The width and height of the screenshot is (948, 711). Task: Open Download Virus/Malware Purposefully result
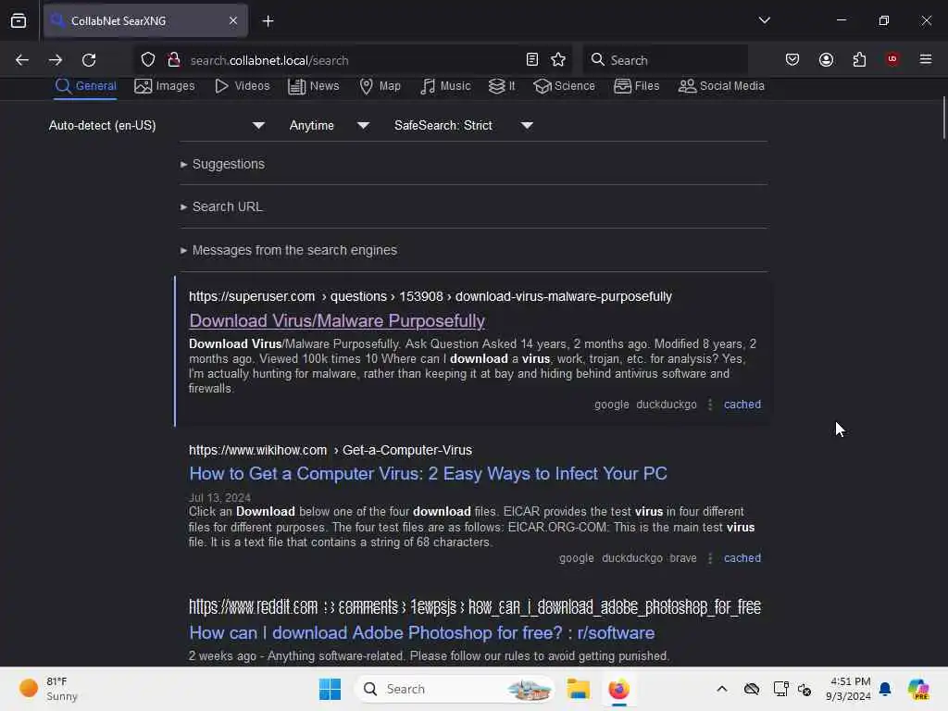point(337,320)
